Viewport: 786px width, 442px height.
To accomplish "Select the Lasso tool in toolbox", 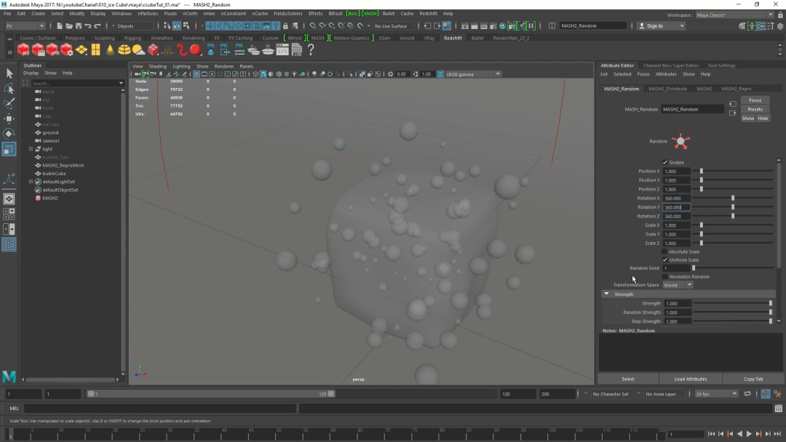I will click(x=9, y=89).
